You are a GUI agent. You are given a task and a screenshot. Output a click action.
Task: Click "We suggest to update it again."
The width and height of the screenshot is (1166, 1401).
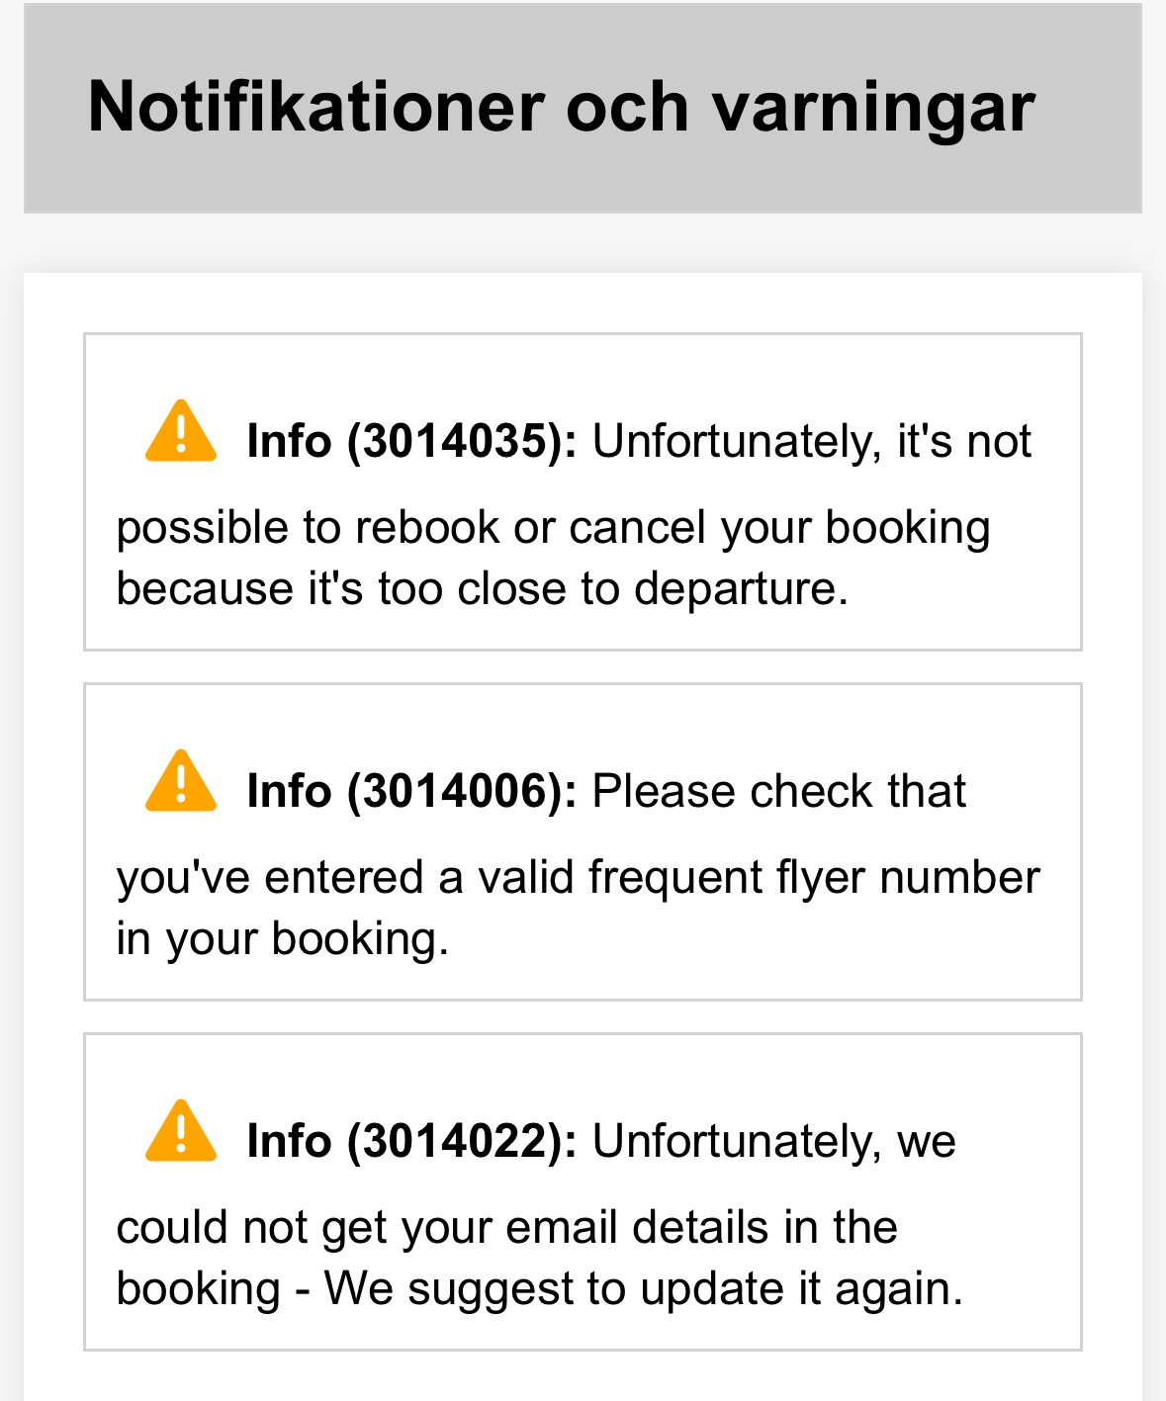[643, 1288]
